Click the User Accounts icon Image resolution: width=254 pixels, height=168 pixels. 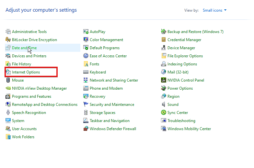coord(8,129)
